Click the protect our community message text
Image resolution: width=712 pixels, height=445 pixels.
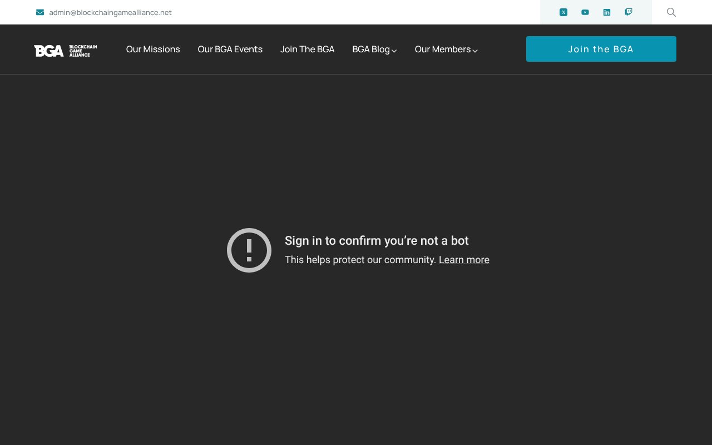click(x=360, y=260)
